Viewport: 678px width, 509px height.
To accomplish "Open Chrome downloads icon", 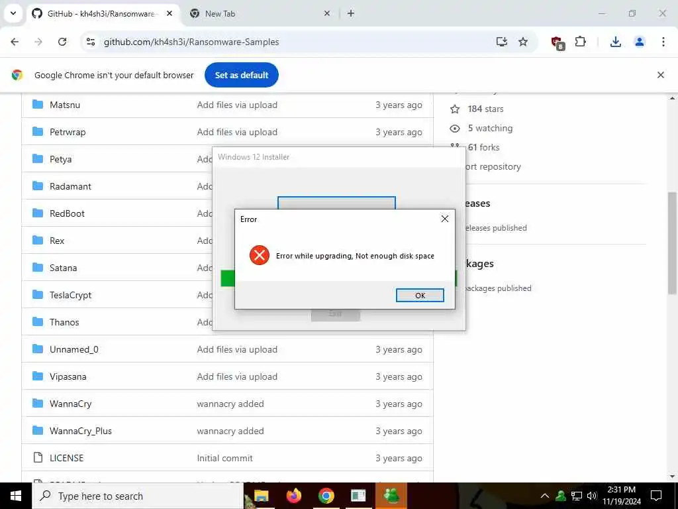I will 615,42.
